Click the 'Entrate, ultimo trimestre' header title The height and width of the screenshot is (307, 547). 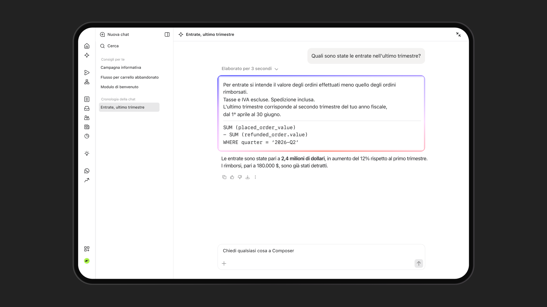click(x=210, y=35)
